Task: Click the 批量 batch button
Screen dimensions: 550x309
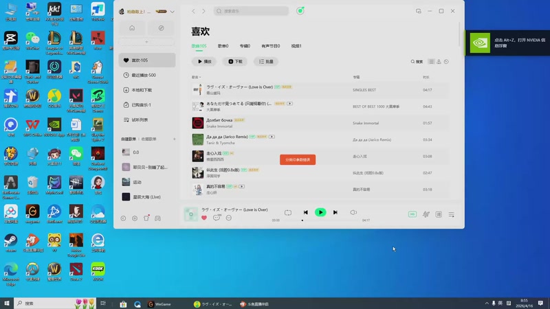Action: point(266,62)
